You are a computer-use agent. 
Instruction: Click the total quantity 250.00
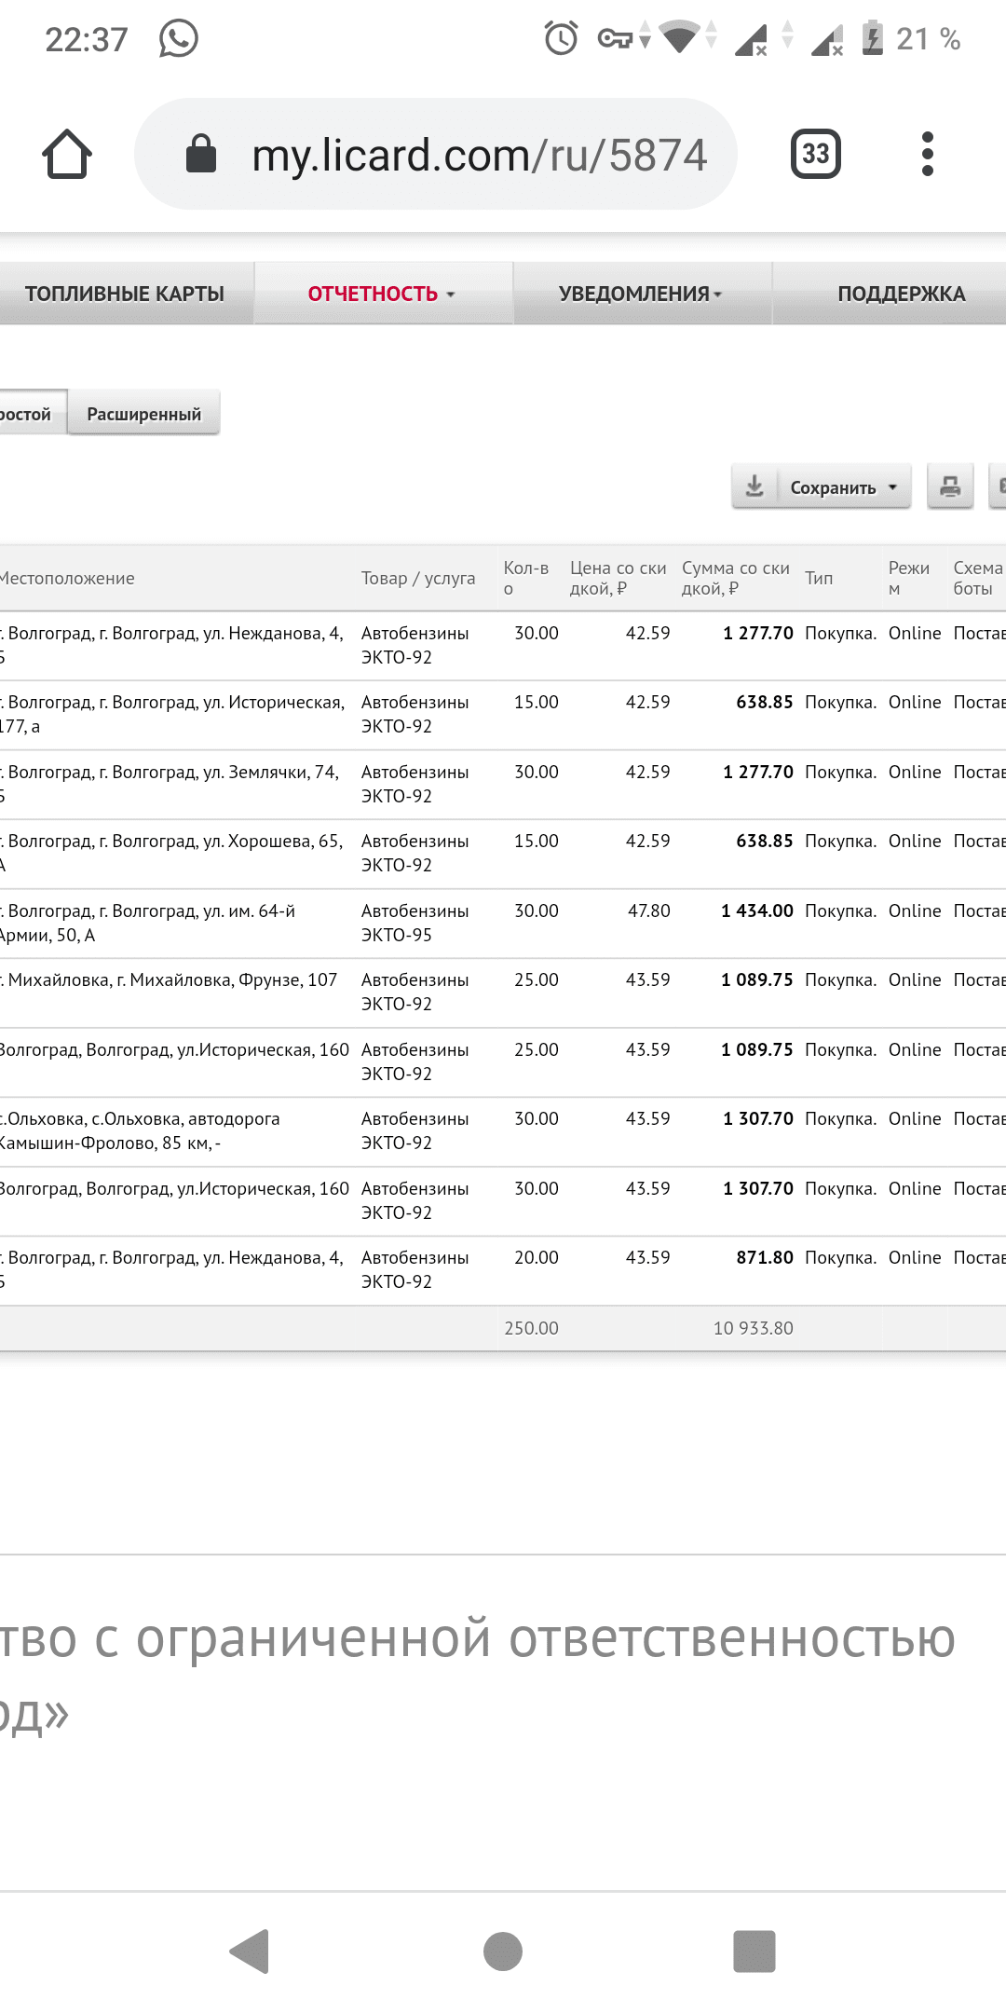point(532,1328)
